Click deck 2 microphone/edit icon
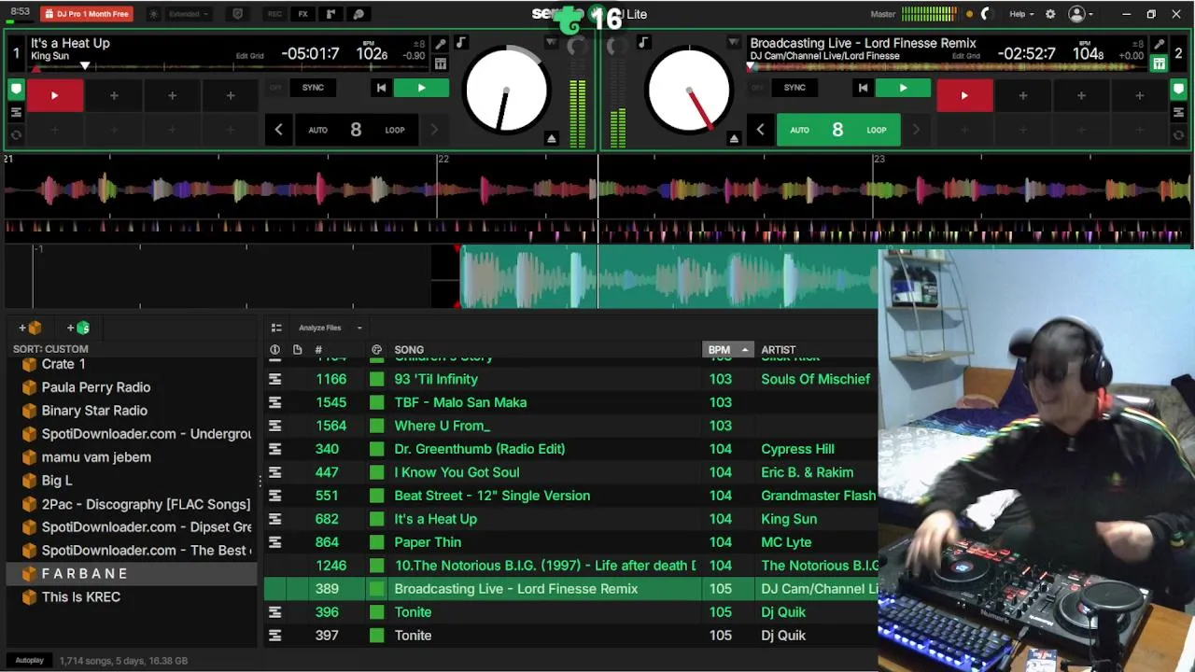Image resolution: width=1195 pixels, height=672 pixels. [1159, 44]
